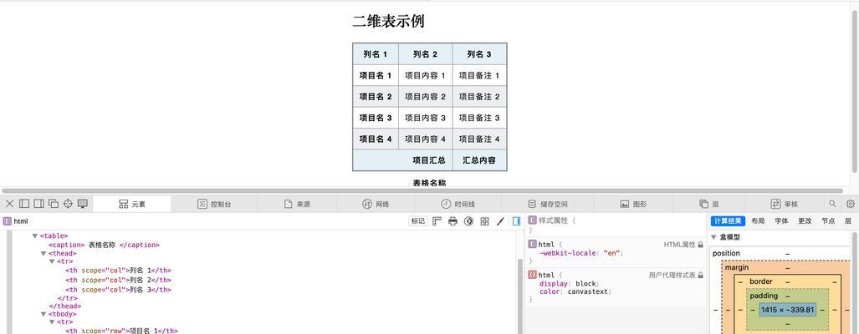Collapse the <tbody> node triangle
The image size is (859, 334).
43,314
